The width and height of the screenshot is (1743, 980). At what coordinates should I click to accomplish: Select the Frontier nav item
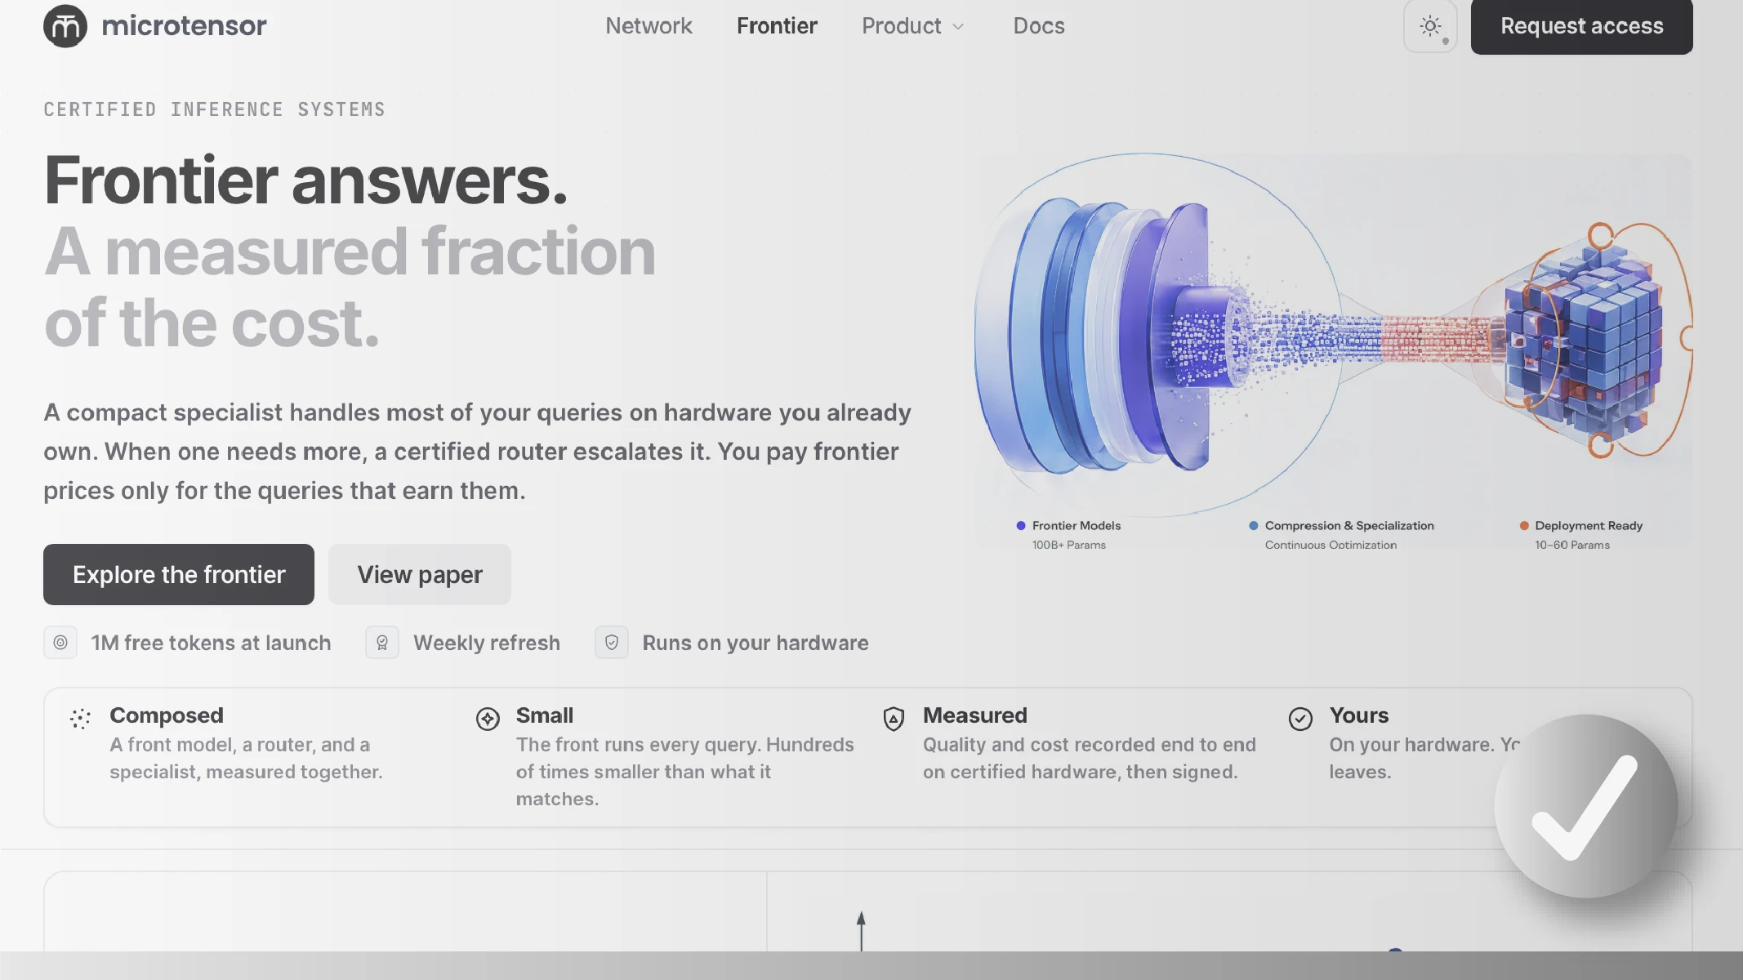(777, 26)
